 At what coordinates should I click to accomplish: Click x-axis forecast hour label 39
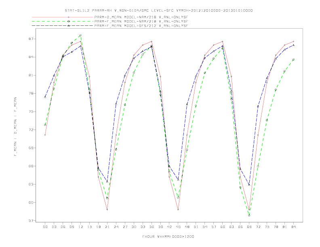point(160,227)
